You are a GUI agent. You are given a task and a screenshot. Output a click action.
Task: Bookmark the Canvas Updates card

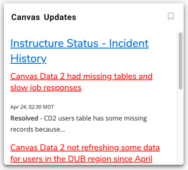point(171,16)
